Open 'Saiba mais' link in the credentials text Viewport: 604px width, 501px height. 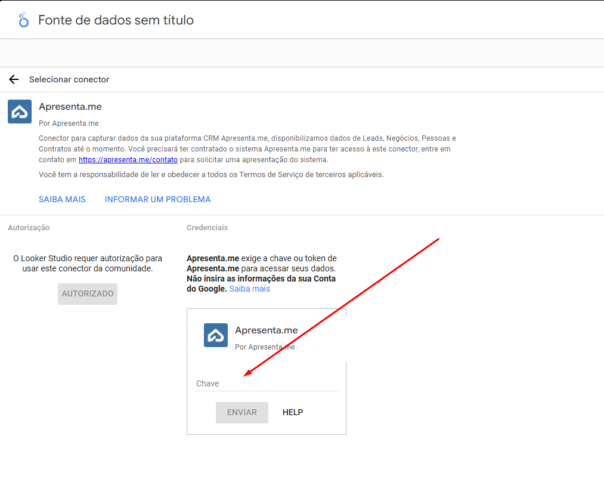[x=249, y=289]
